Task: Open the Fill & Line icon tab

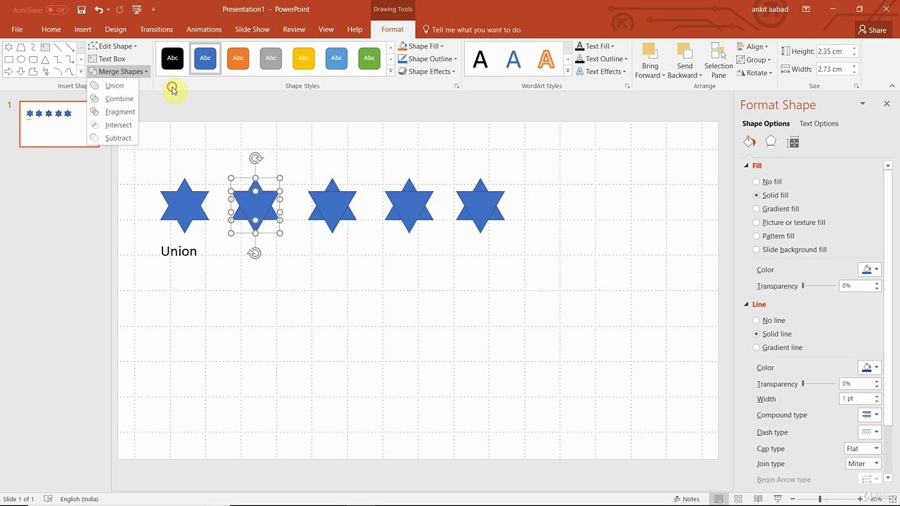Action: coord(750,142)
